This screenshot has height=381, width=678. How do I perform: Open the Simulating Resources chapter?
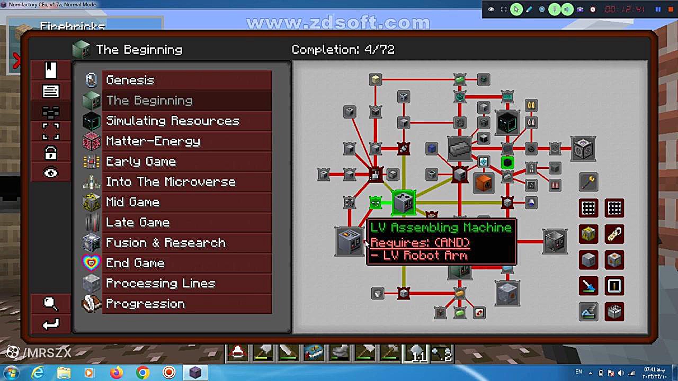coord(186,121)
